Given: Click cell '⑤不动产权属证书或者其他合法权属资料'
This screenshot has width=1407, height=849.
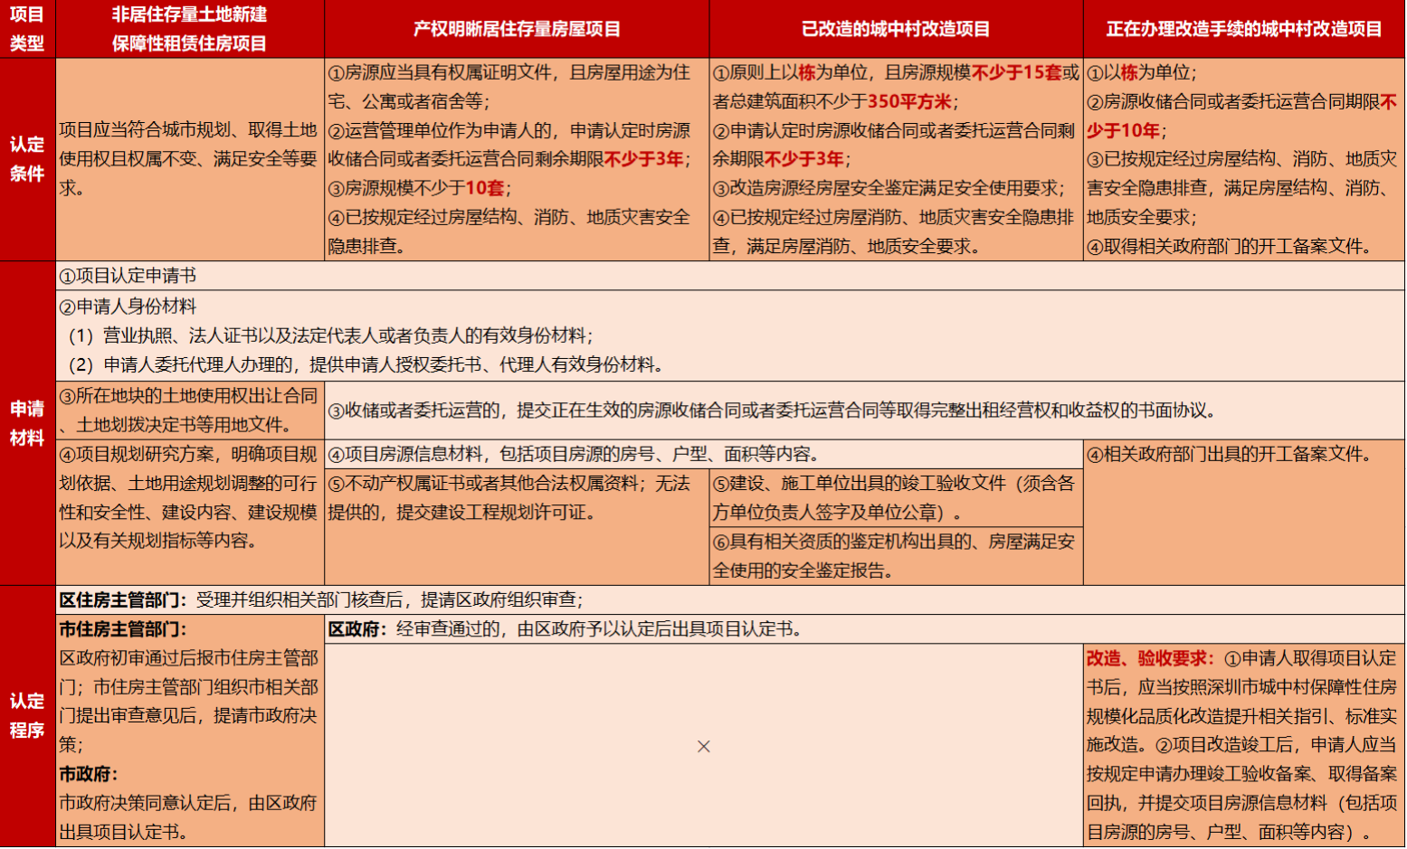Looking at the screenshot, I should (x=517, y=526).
